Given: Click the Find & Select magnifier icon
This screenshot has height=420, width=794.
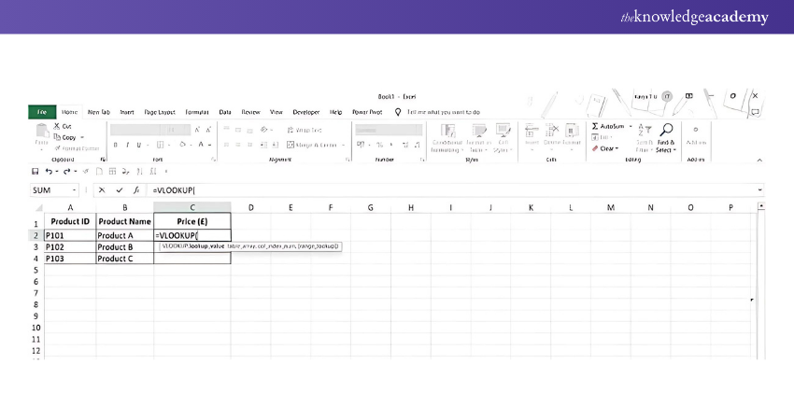Looking at the screenshot, I should [x=666, y=132].
